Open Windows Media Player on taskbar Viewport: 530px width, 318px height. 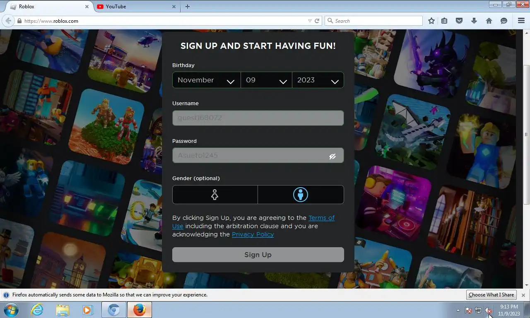click(x=88, y=310)
